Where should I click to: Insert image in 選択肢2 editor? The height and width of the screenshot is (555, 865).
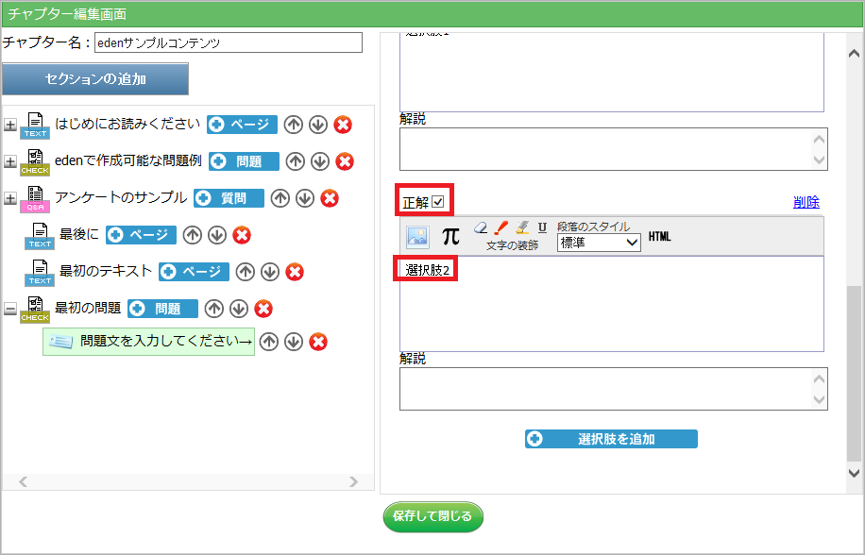pos(417,237)
